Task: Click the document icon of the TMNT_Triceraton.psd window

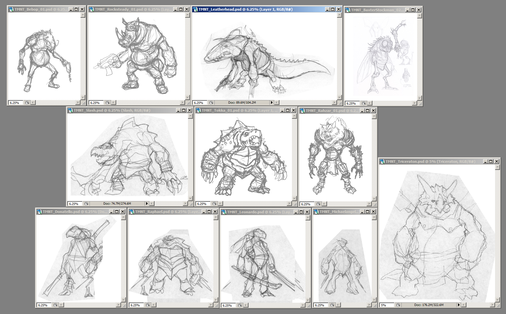Action: coord(382,162)
